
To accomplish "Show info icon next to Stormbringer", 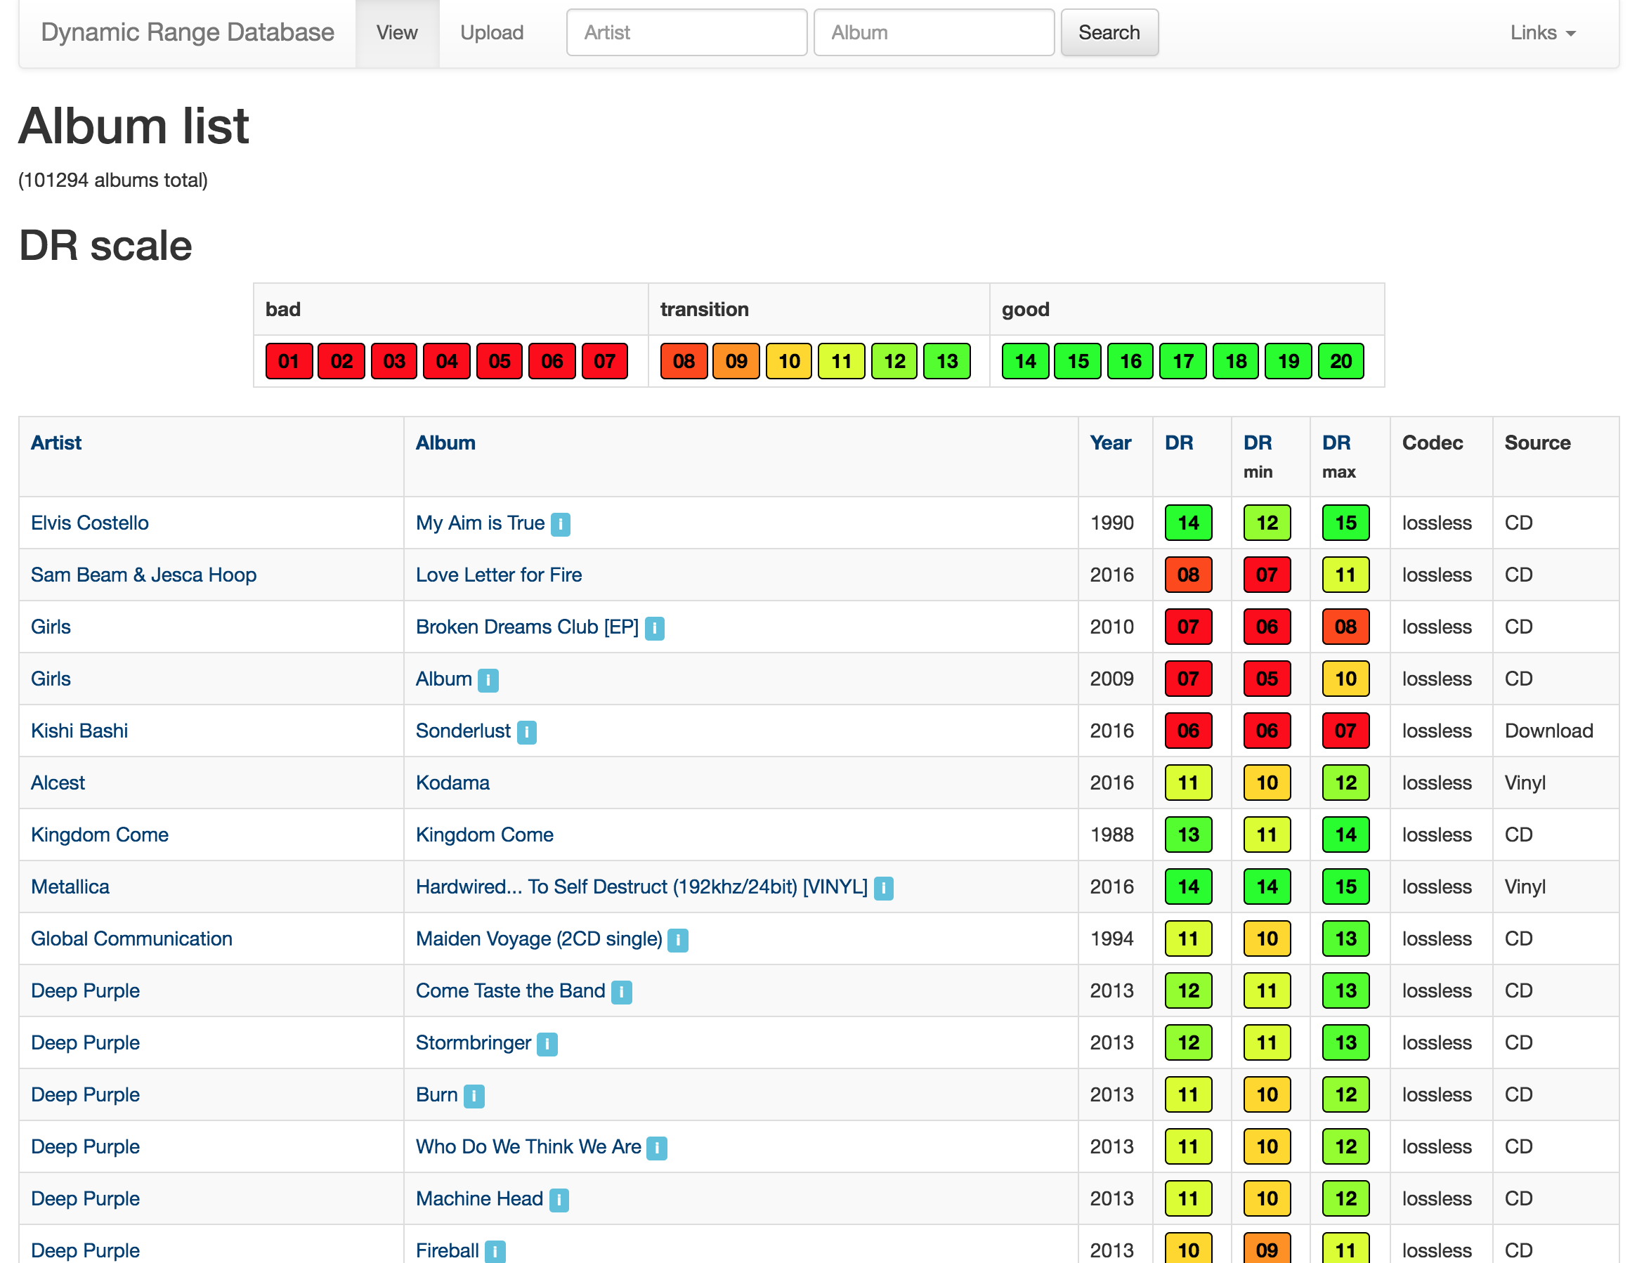I will [x=547, y=1043].
